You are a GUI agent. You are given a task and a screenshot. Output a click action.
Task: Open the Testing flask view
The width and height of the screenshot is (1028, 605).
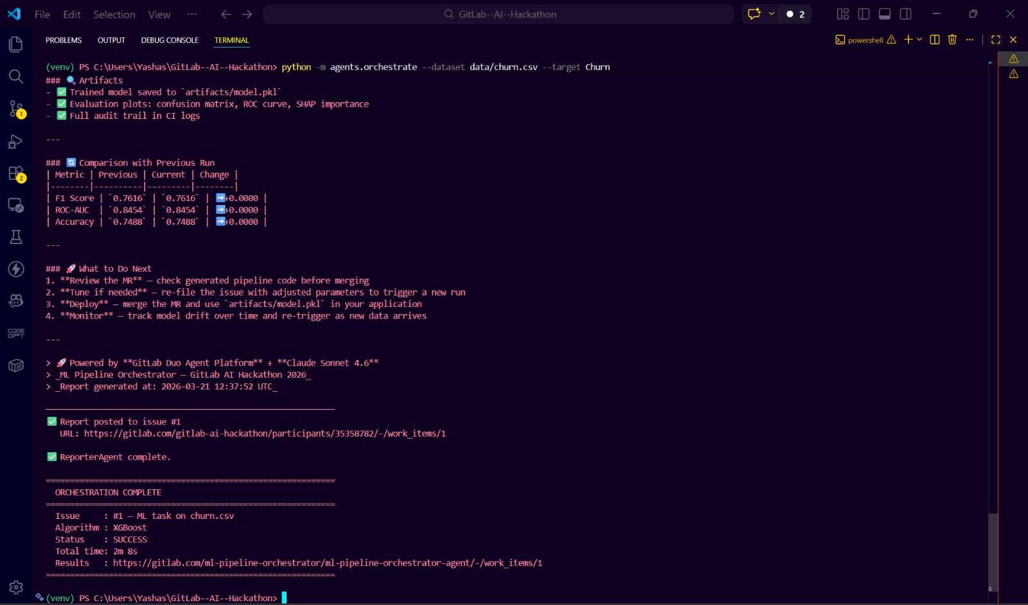pyautogui.click(x=16, y=237)
